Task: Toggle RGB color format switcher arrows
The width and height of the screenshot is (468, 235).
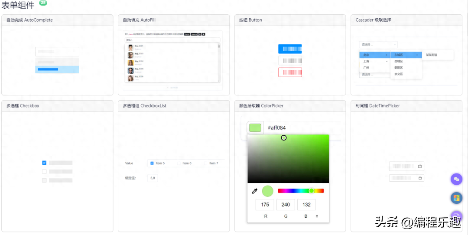Action: [317, 216]
